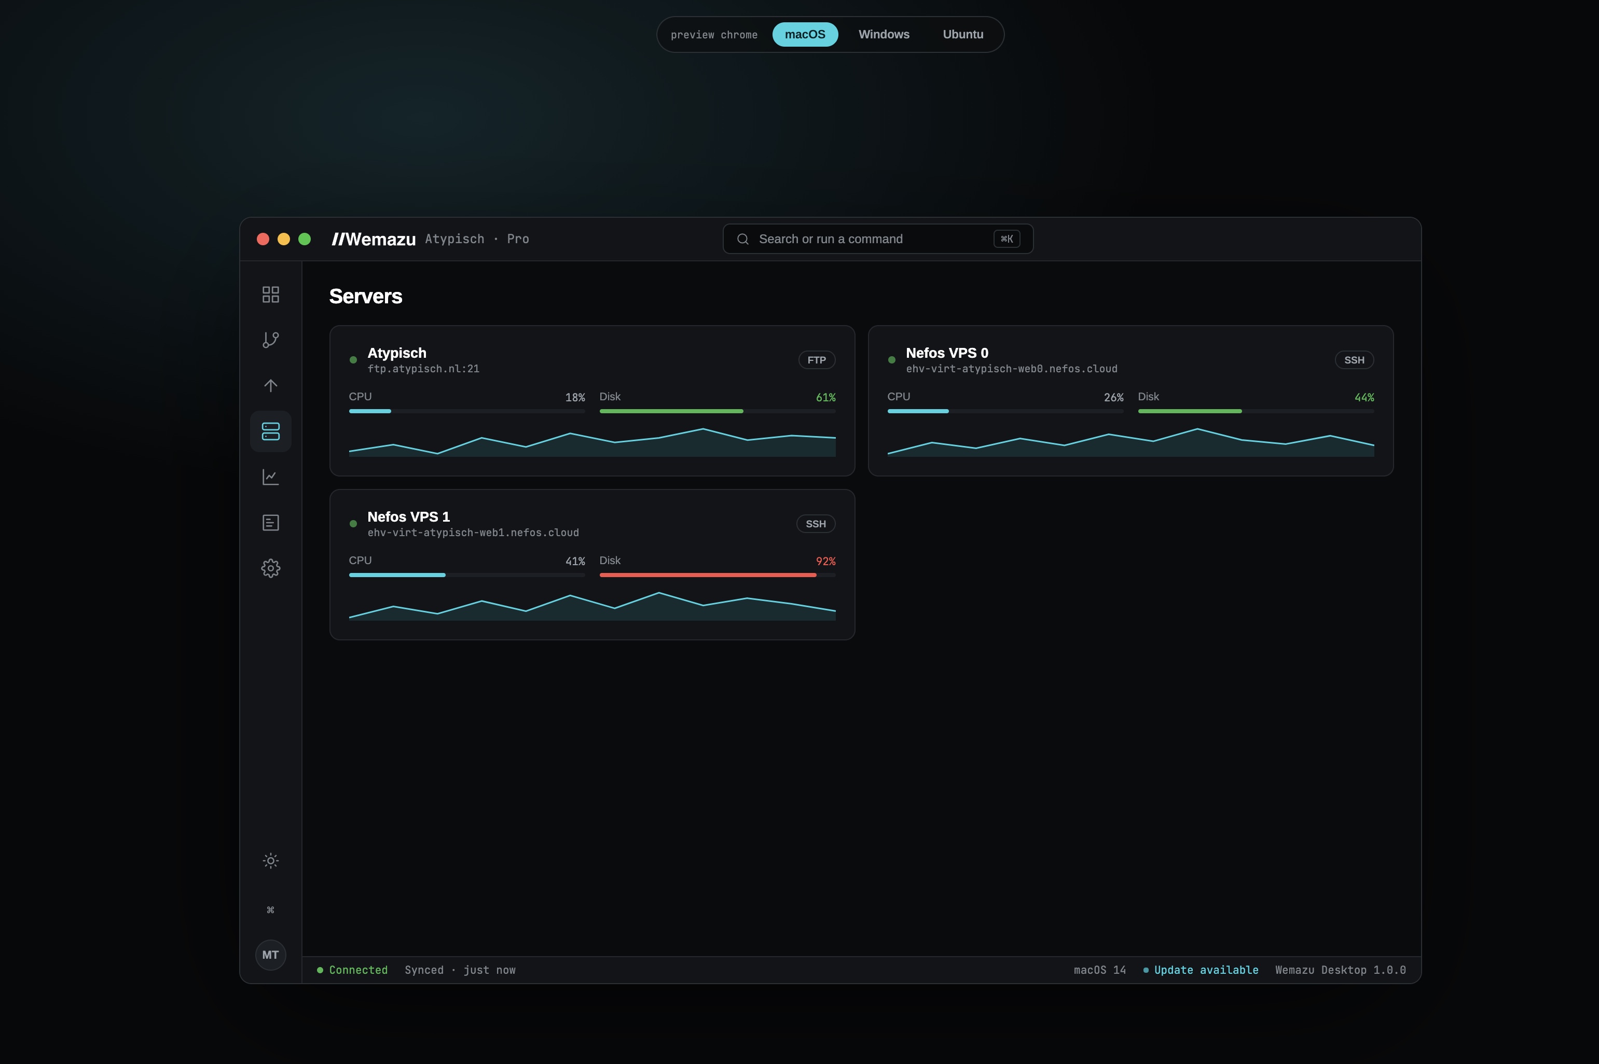Screen dimensions: 1599x1064
Task: Open the settings gear icon in sidebar
Action: coord(270,568)
